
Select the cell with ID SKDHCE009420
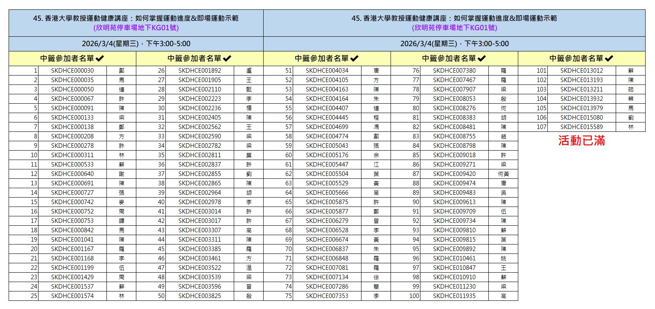click(x=454, y=174)
